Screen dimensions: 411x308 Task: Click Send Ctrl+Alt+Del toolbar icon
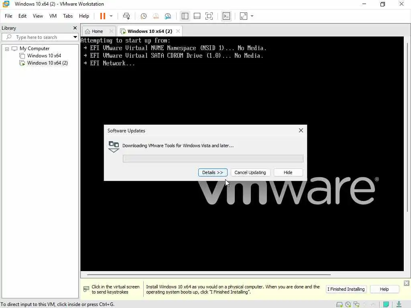click(x=126, y=16)
